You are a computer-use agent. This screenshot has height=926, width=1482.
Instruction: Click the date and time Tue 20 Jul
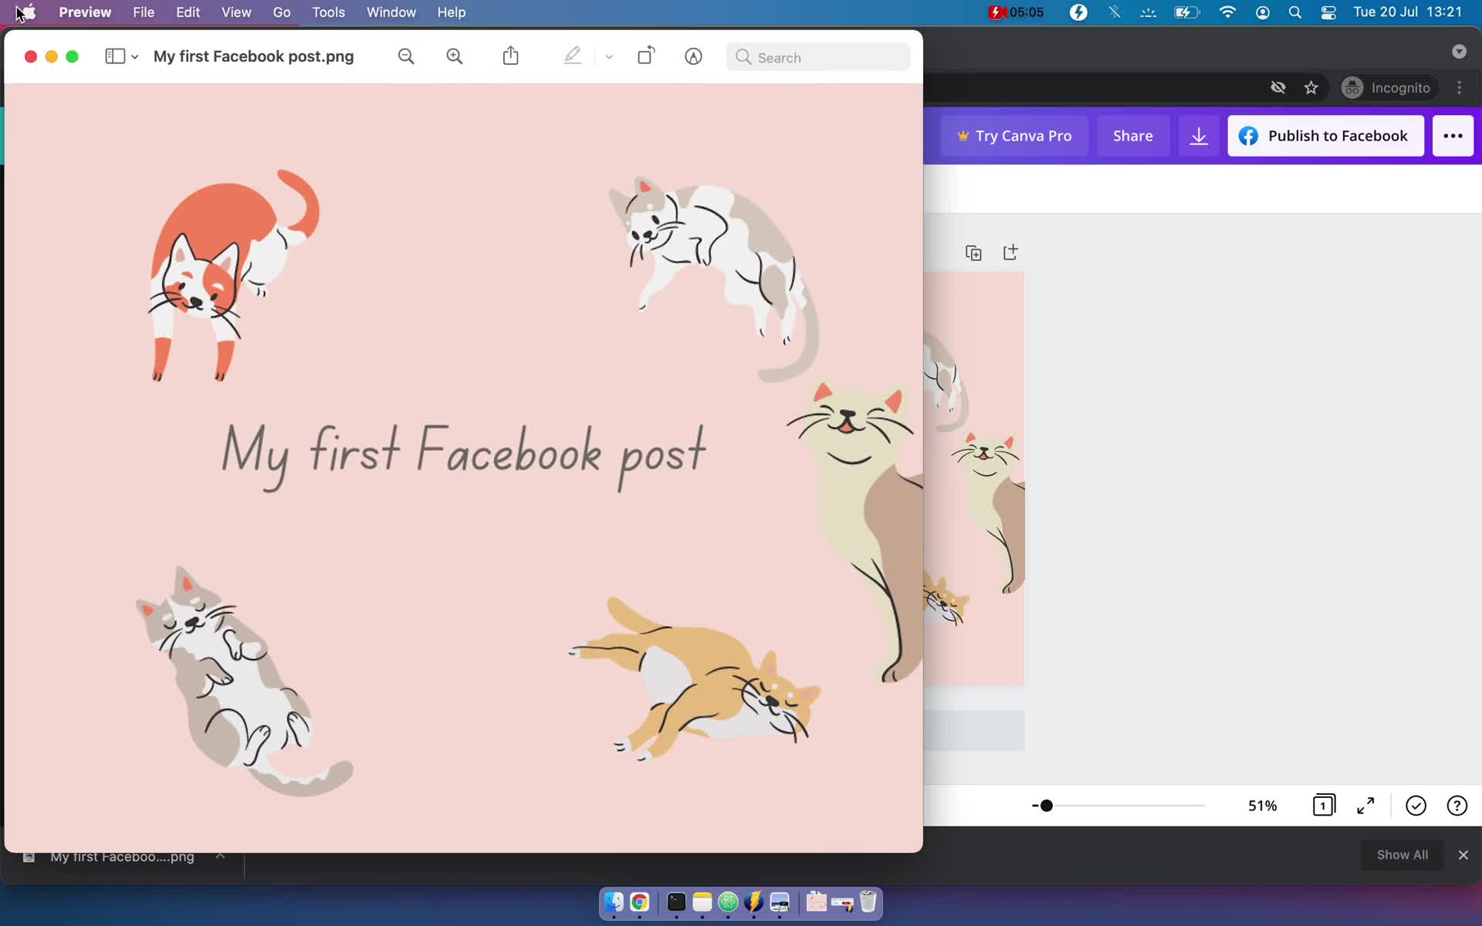pyautogui.click(x=1407, y=12)
